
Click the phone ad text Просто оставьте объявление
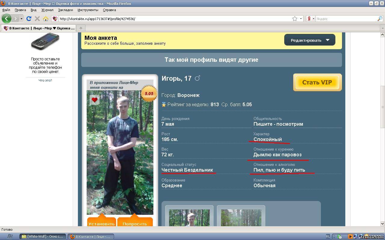[45, 65]
